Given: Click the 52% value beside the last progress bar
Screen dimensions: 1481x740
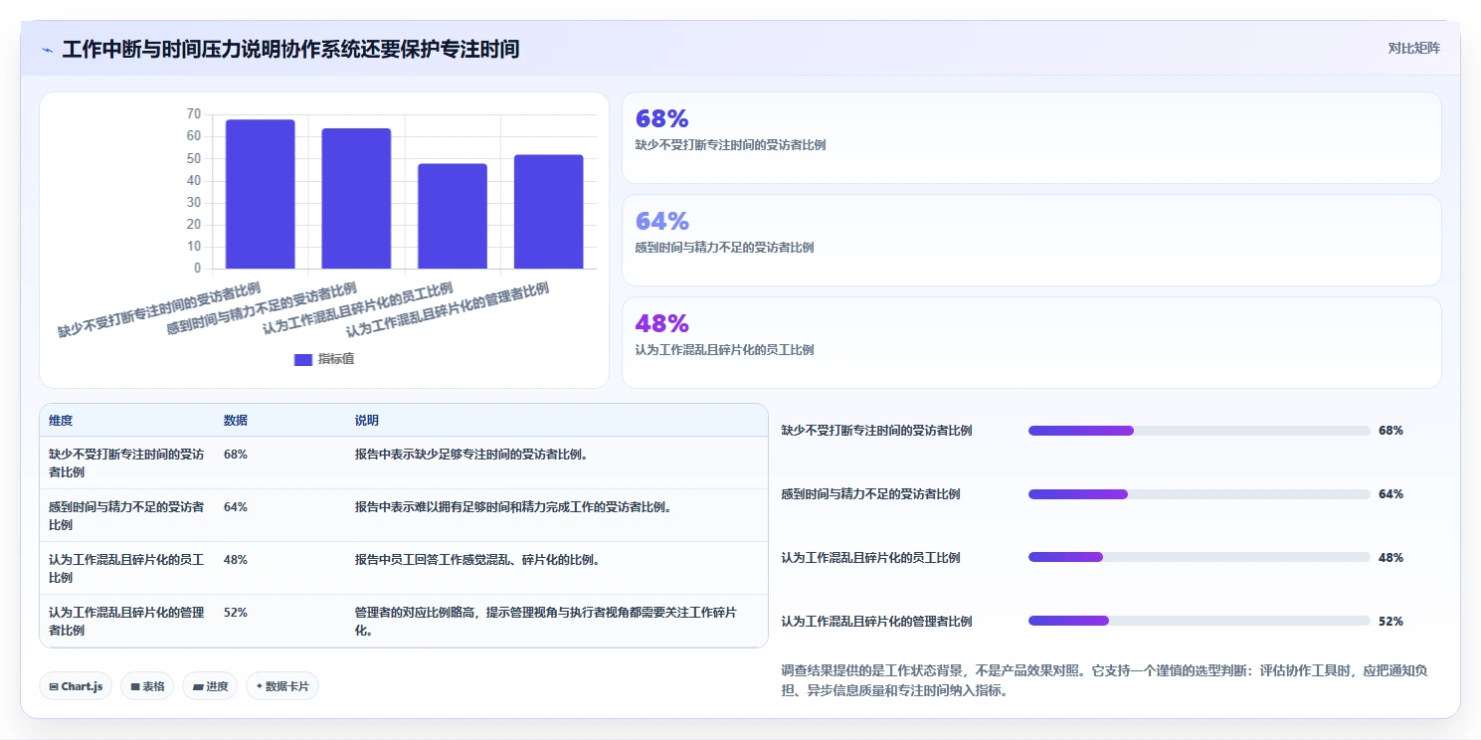Looking at the screenshot, I should point(1390,622).
